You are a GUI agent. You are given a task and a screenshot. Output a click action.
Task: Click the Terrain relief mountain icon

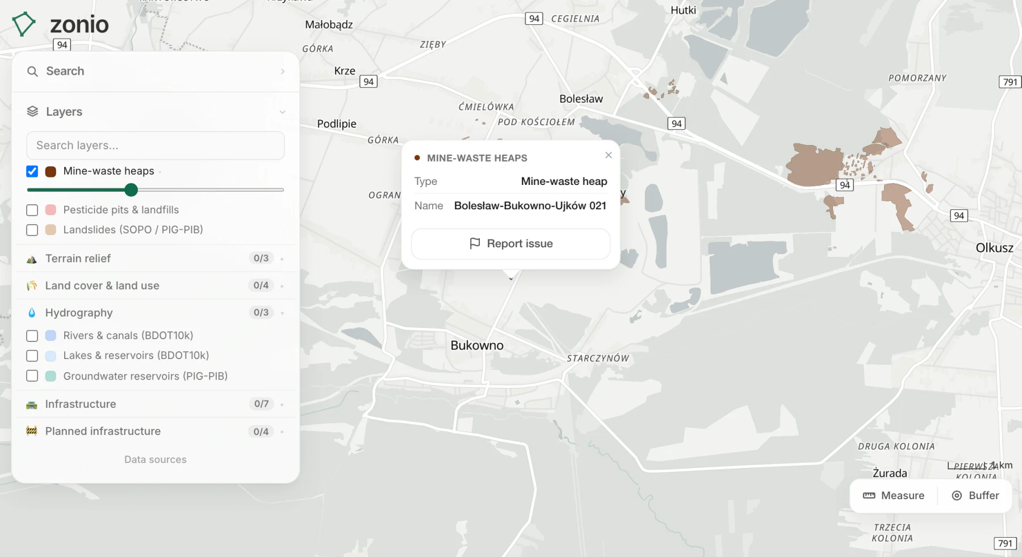click(32, 259)
